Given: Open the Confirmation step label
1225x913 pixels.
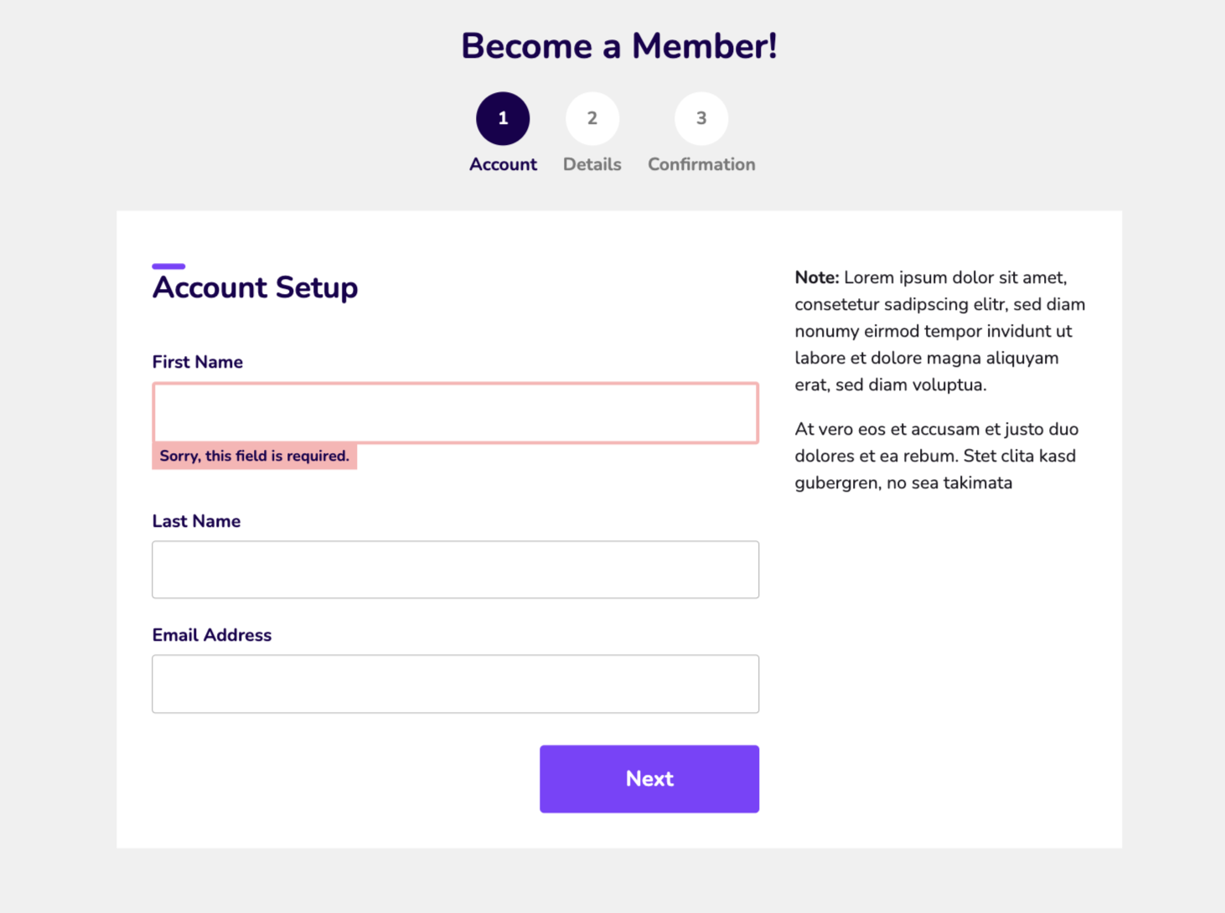Looking at the screenshot, I should 701,164.
